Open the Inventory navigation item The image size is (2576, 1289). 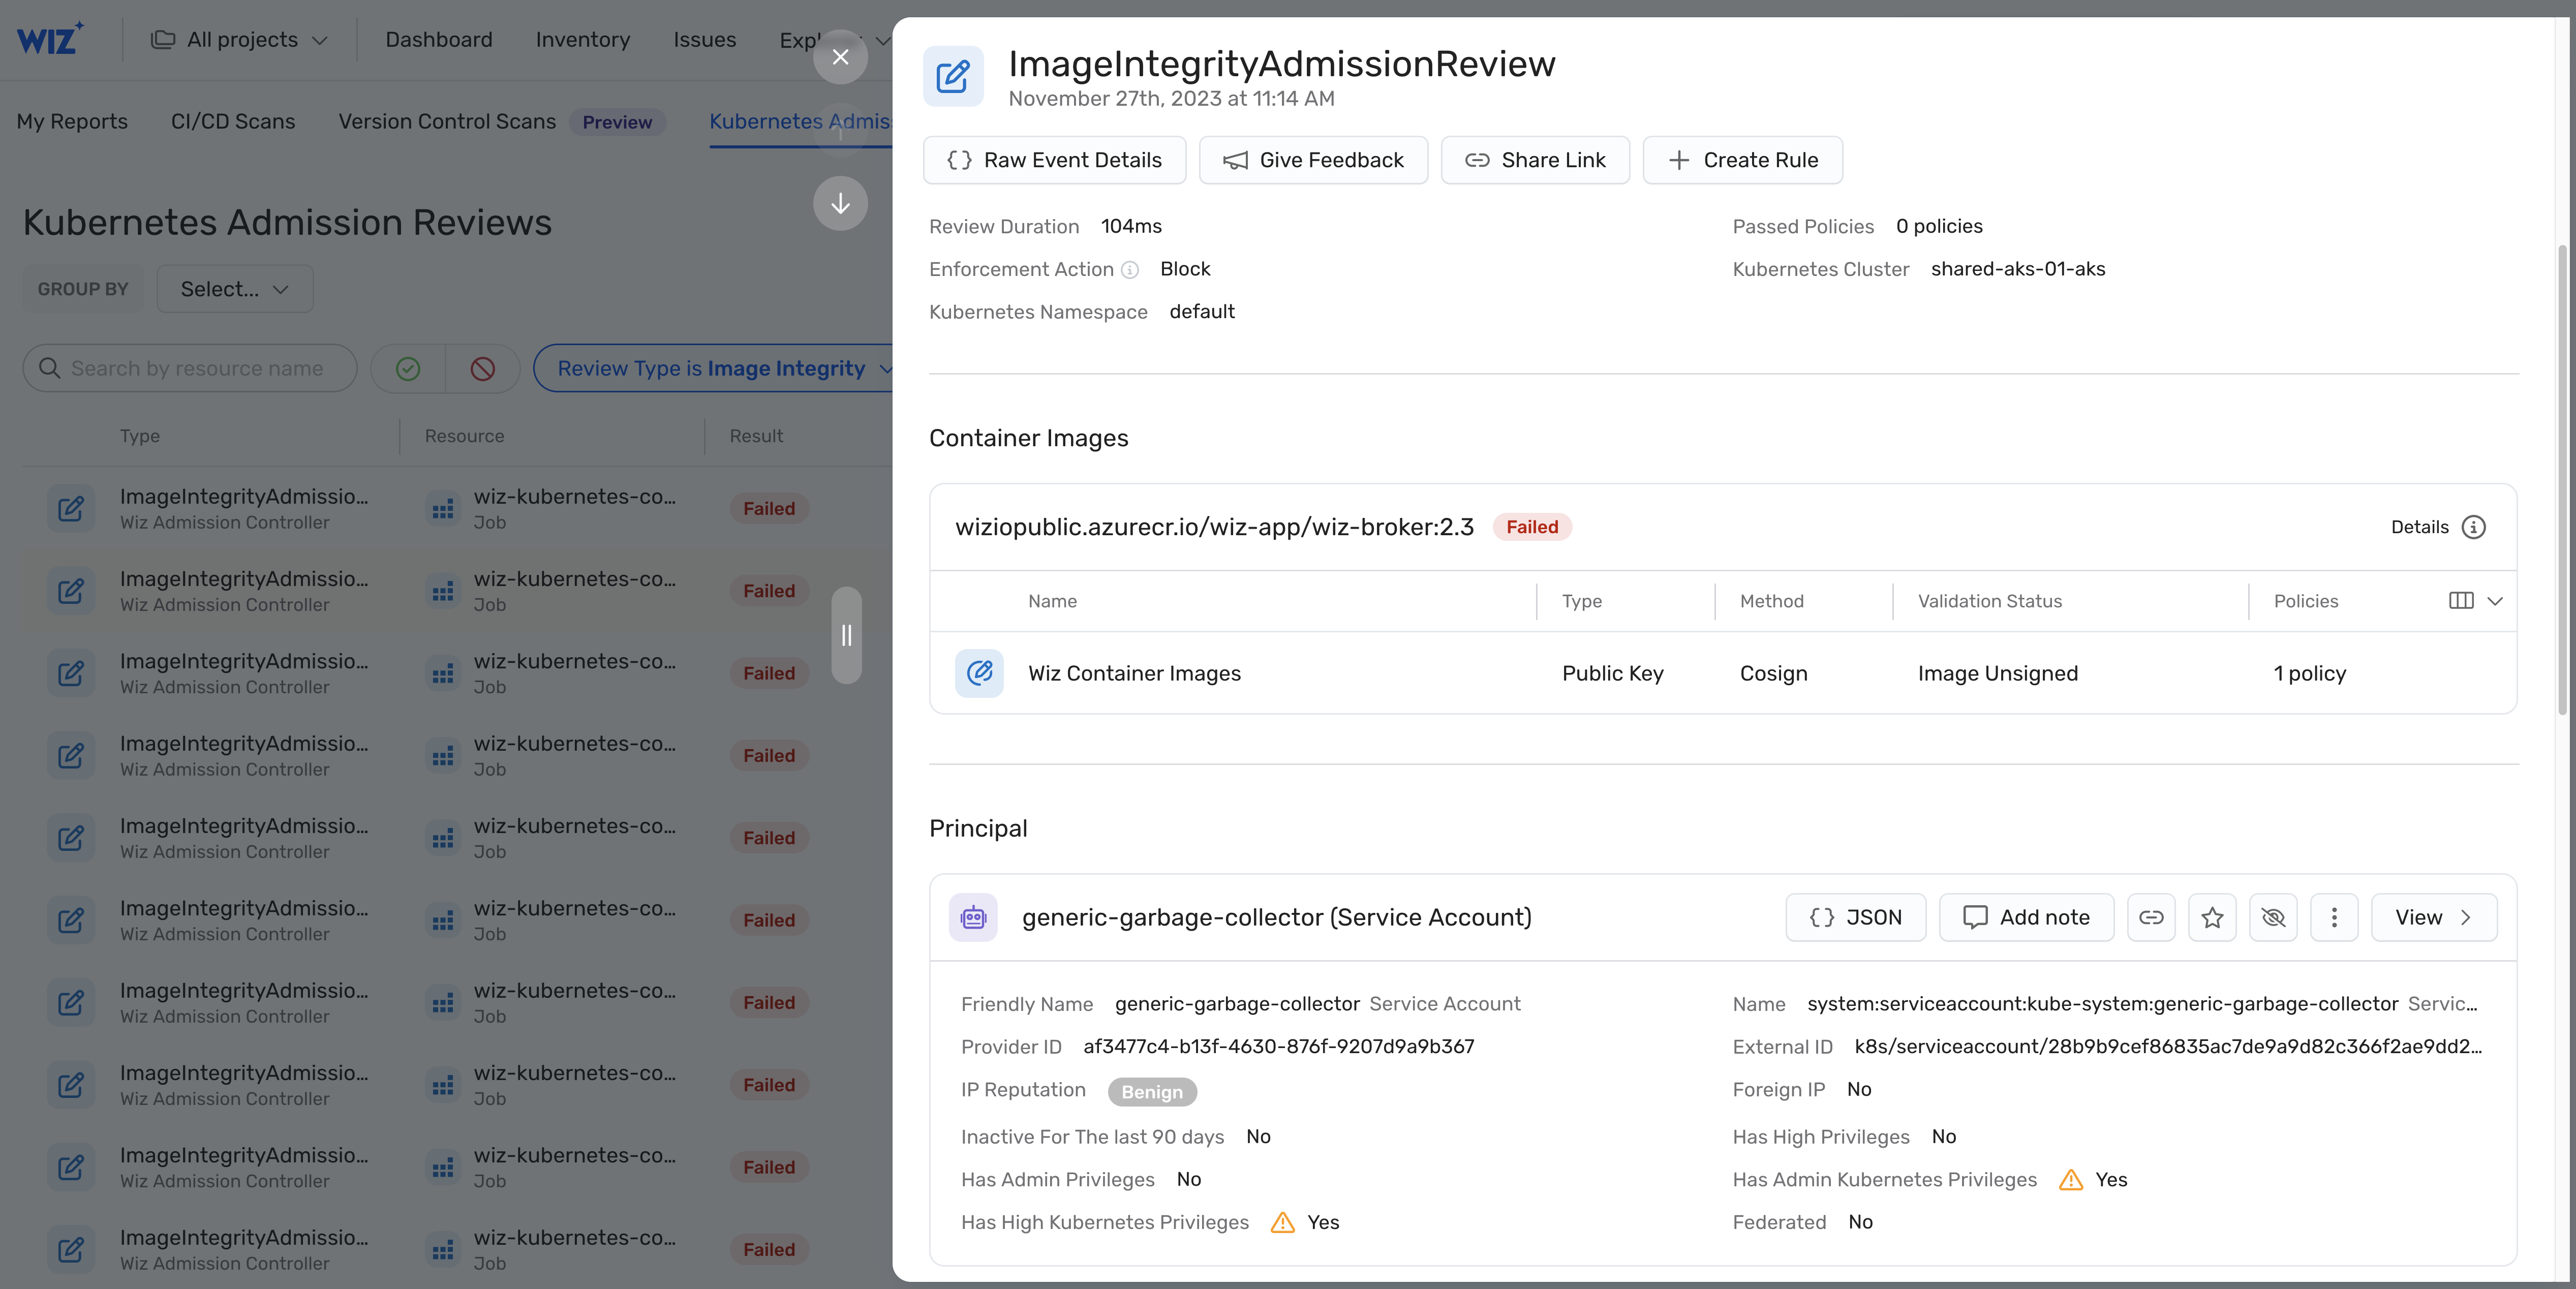[583, 40]
